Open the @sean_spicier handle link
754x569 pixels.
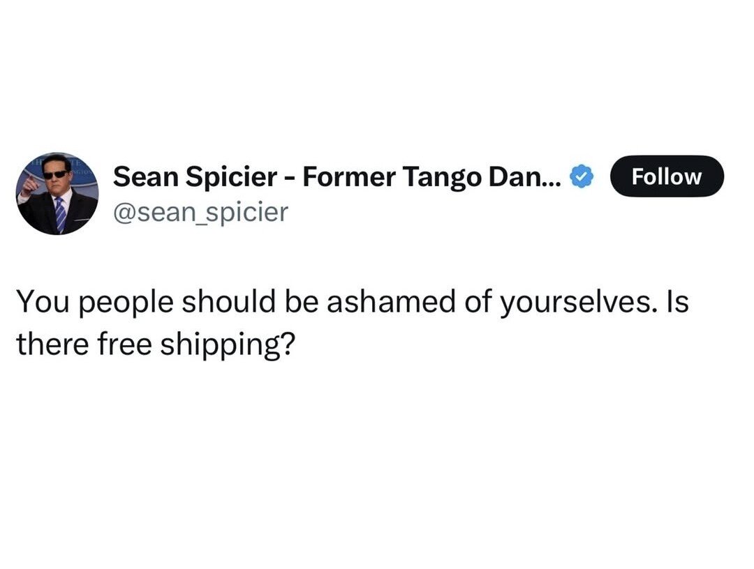pyautogui.click(x=200, y=212)
